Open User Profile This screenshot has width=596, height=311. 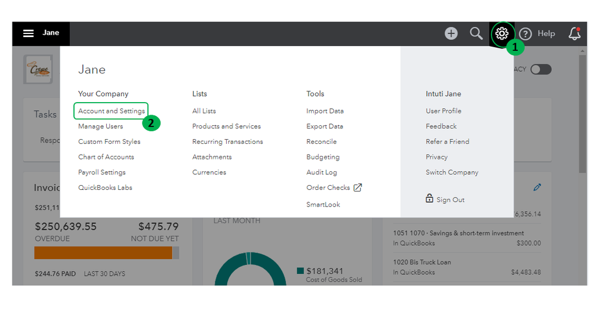point(444,111)
